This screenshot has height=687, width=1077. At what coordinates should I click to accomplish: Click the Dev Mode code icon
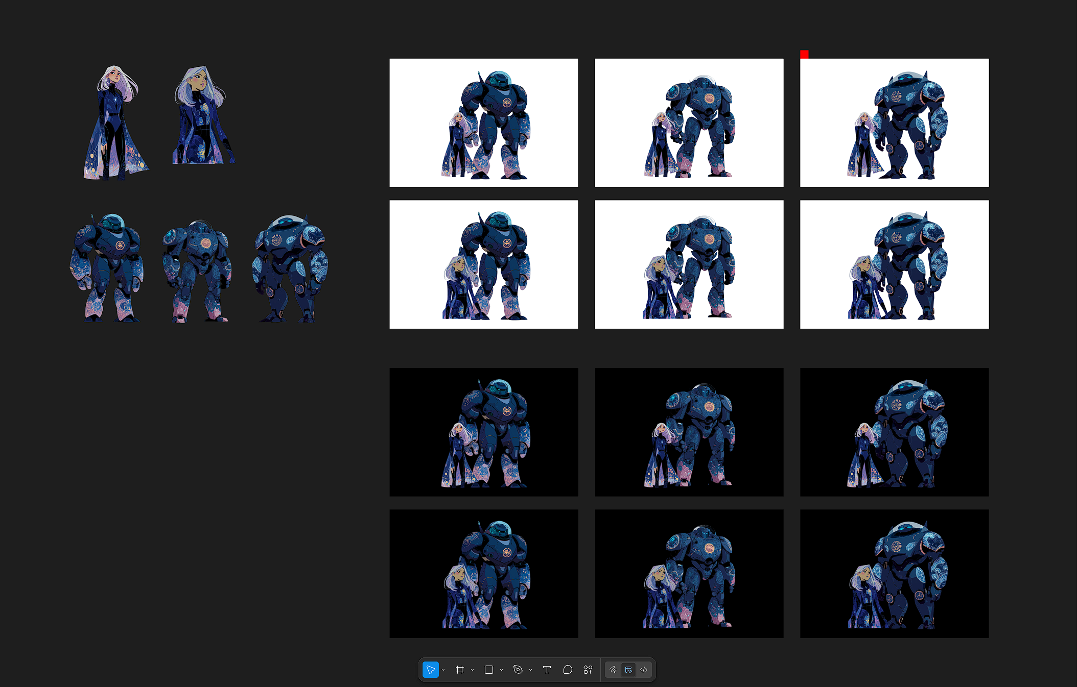[644, 670]
